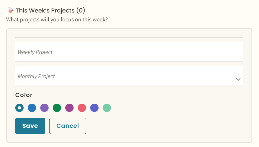This screenshot has width=259, height=147.
Task: Pick the light purple color circle
Action: (44, 108)
